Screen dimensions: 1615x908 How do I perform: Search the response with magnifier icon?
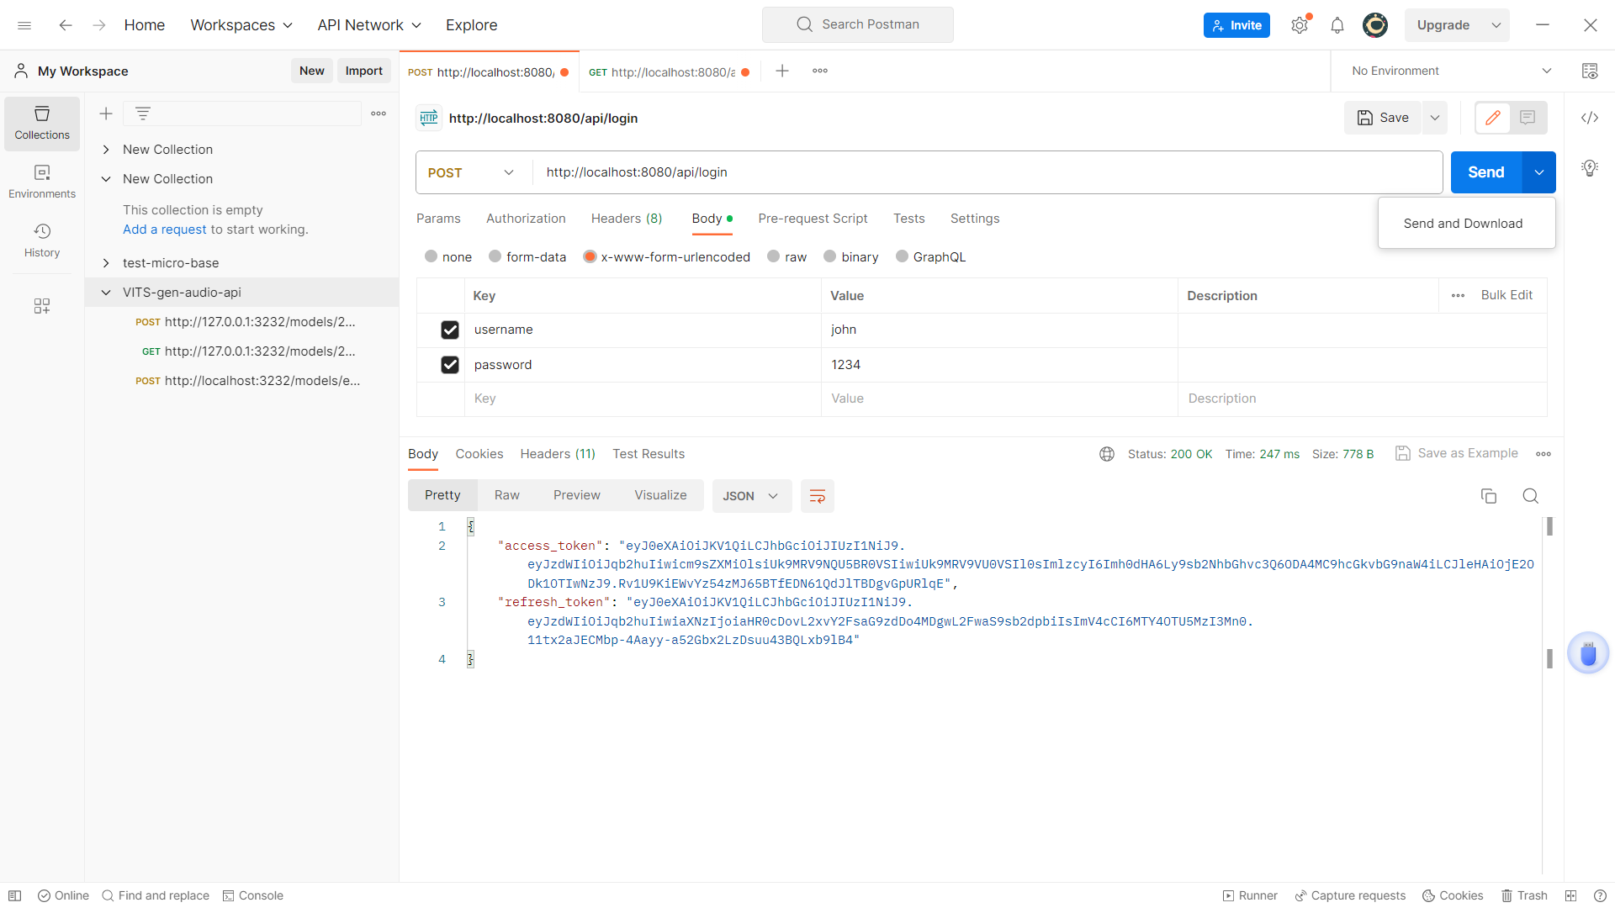pos(1530,496)
